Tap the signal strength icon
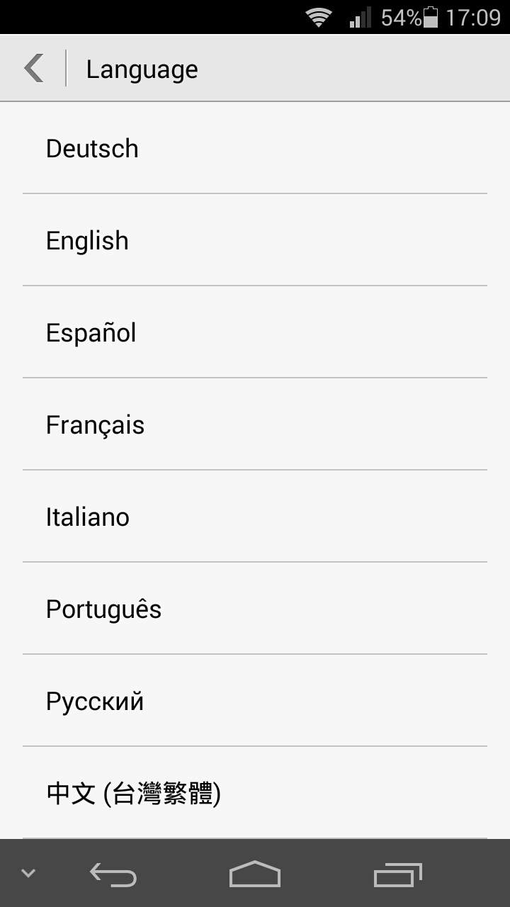 360,17
